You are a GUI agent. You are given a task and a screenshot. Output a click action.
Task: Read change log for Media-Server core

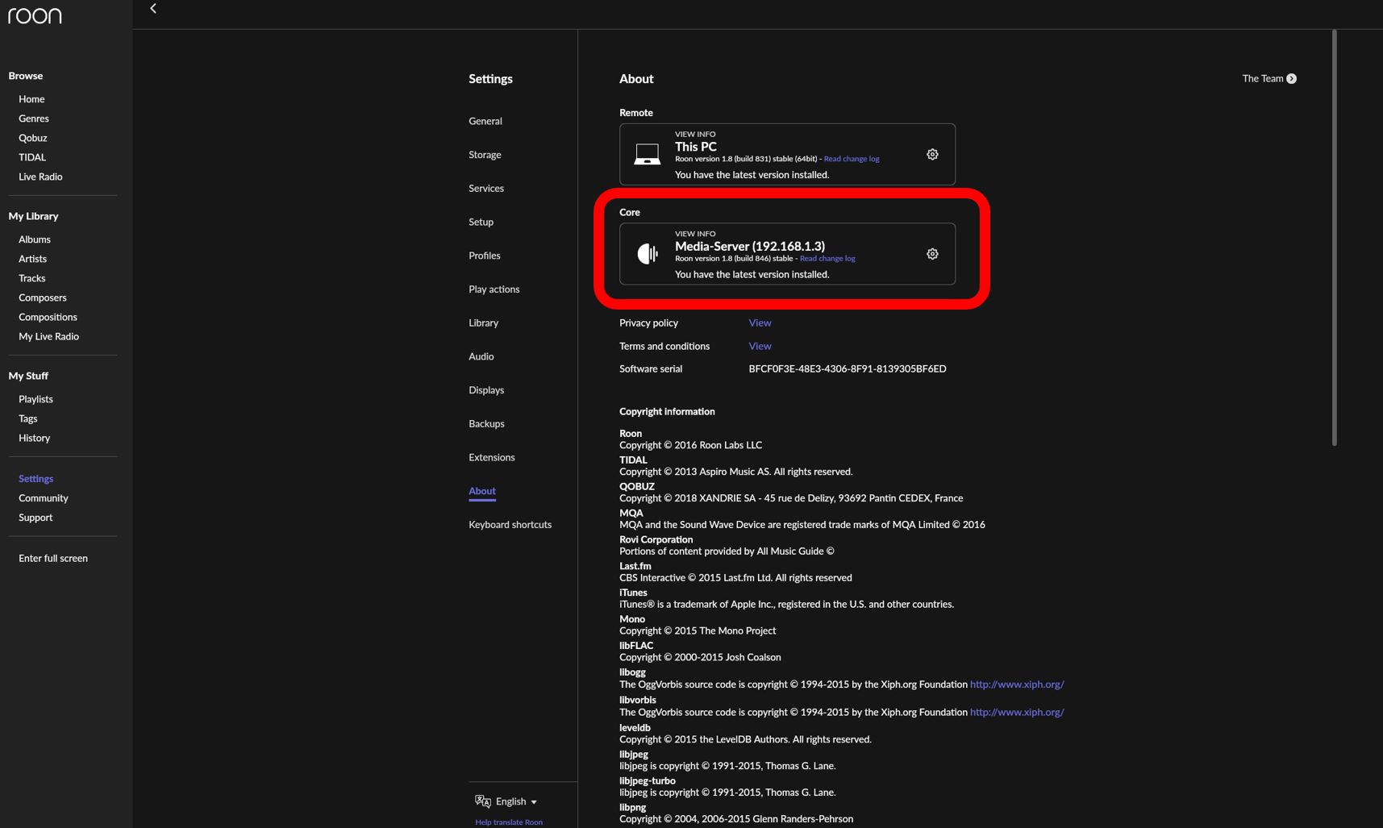tap(827, 259)
